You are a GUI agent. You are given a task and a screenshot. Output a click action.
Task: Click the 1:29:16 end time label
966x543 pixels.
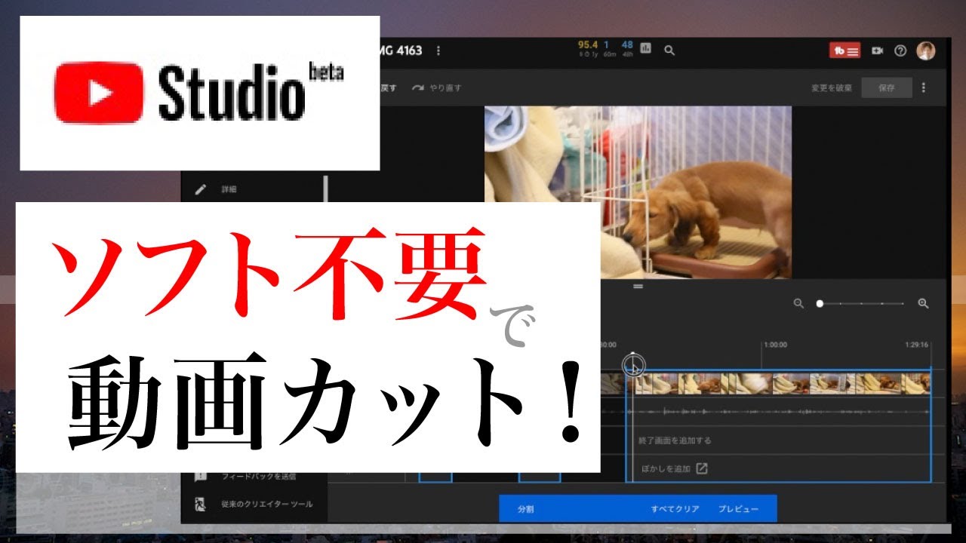(918, 345)
